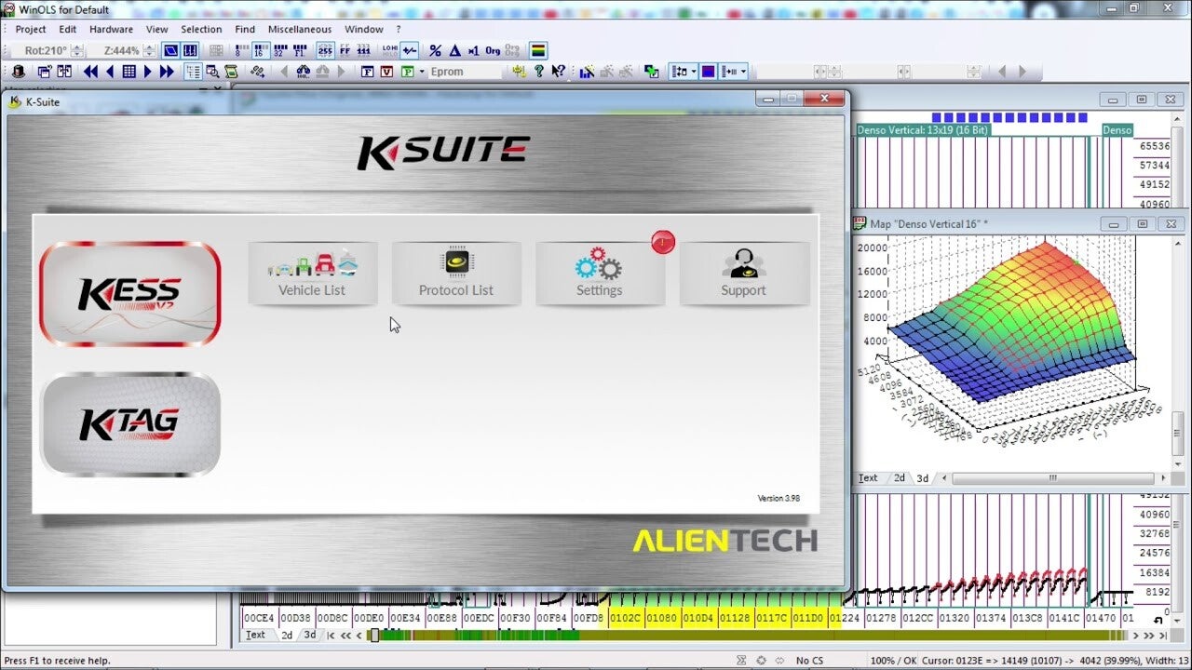Select the K-TAG tool tile
This screenshot has height=670, width=1192.
[130, 424]
